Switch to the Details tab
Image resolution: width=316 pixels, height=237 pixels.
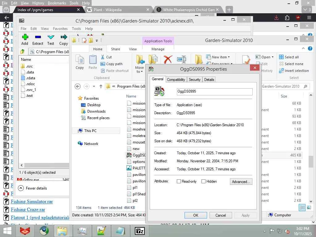click(209, 80)
